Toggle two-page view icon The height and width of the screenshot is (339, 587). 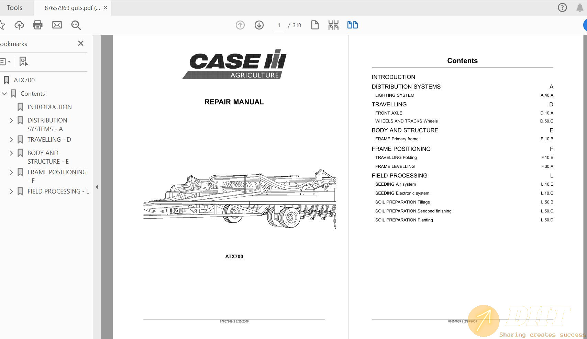353,25
